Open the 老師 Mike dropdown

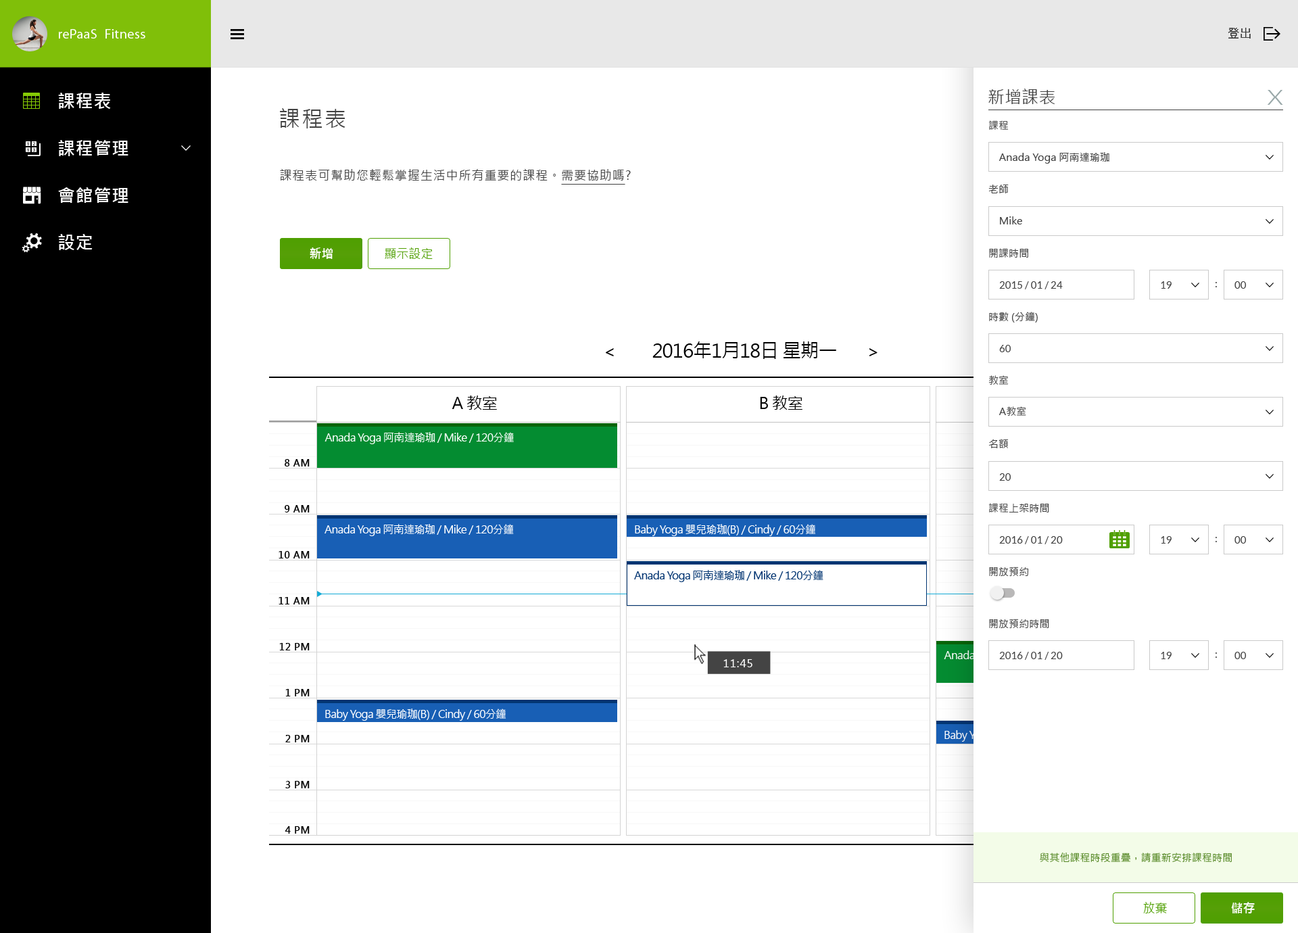pos(1135,221)
